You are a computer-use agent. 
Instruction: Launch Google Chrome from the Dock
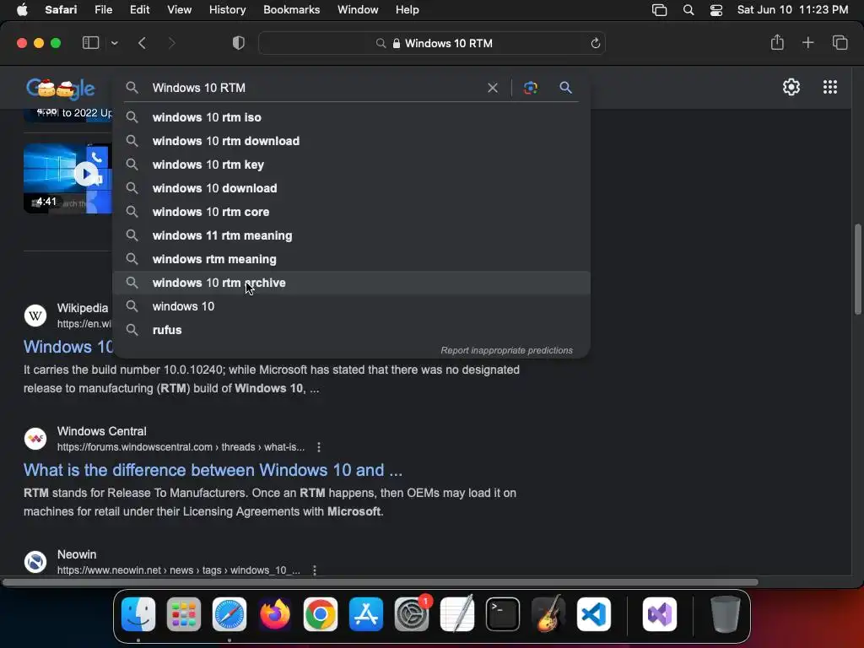pyautogui.click(x=320, y=614)
